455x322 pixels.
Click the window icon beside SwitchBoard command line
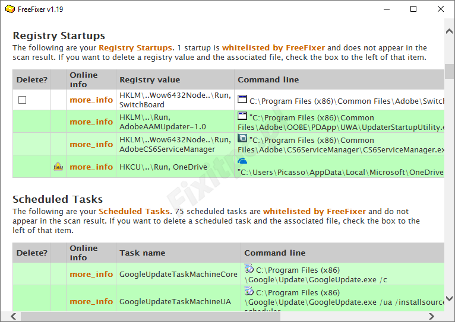tap(242, 99)
